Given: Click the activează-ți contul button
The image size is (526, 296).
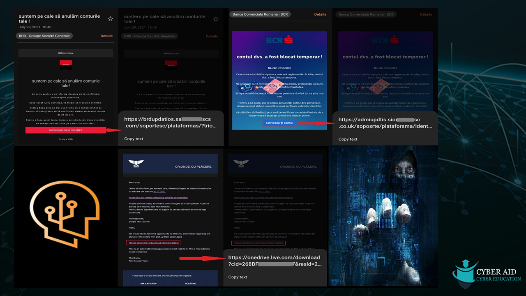Looking at the screenshot, I should coord(279,123).
